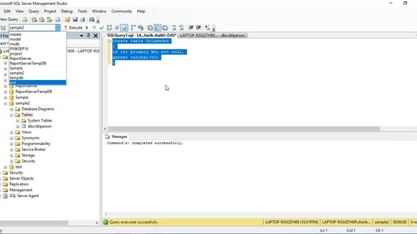The image size is (417, 234).
Task: Click the Analysis Services MDX Query icon
Action: coord(34,19)
